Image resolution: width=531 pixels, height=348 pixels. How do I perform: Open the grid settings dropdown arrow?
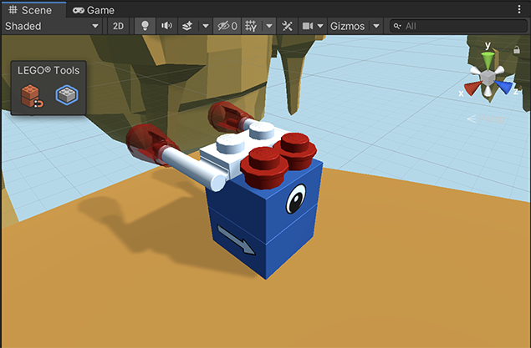point(269,26)
